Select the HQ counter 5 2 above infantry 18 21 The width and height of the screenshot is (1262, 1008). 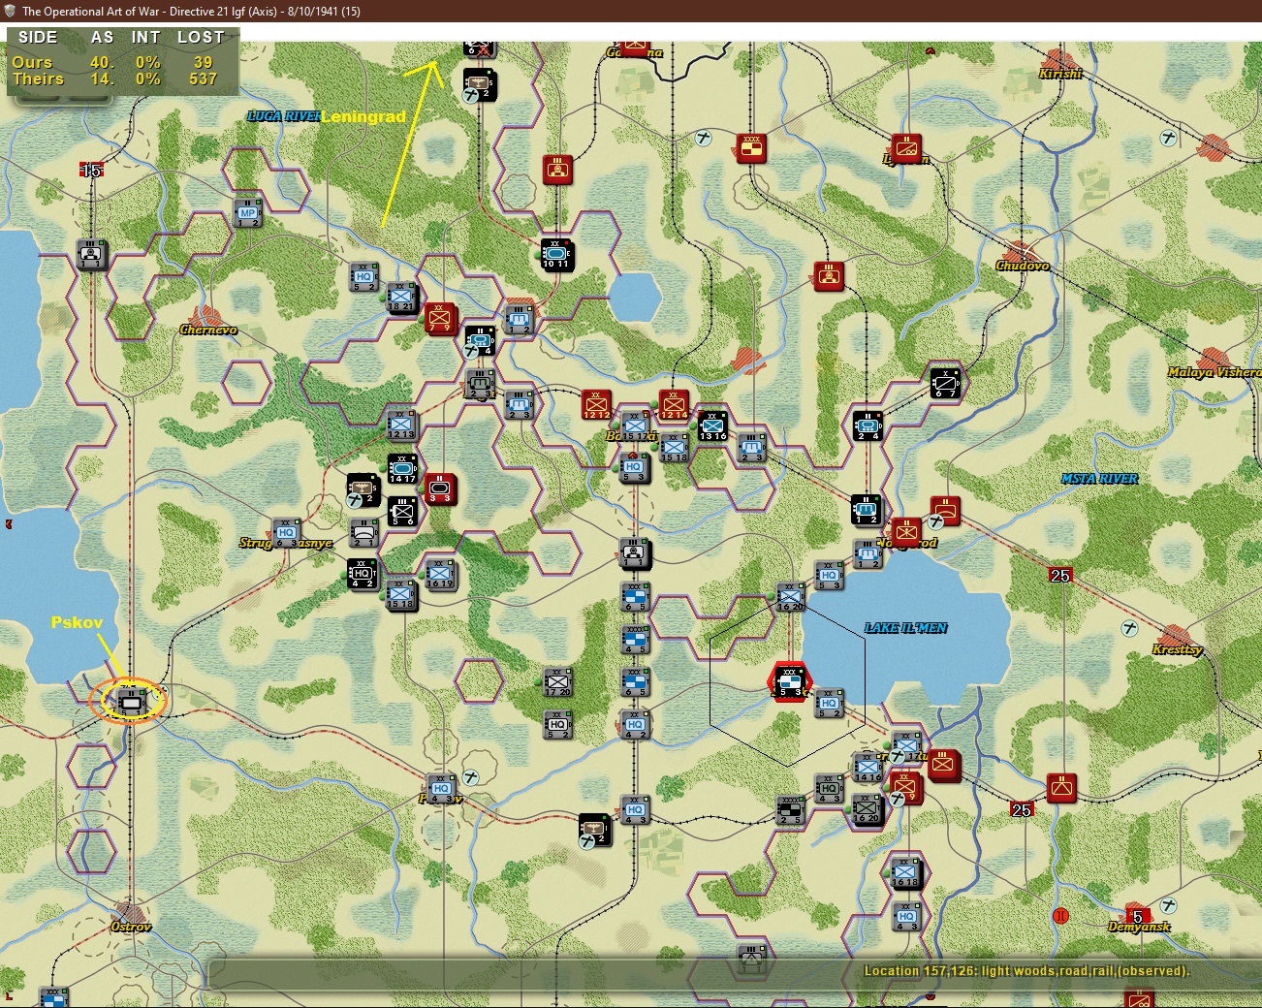pyautogui.click(x=363, y=276)
